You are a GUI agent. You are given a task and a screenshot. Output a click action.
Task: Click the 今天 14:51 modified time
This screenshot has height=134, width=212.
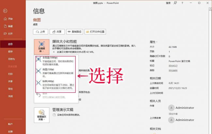coord(174,83)
